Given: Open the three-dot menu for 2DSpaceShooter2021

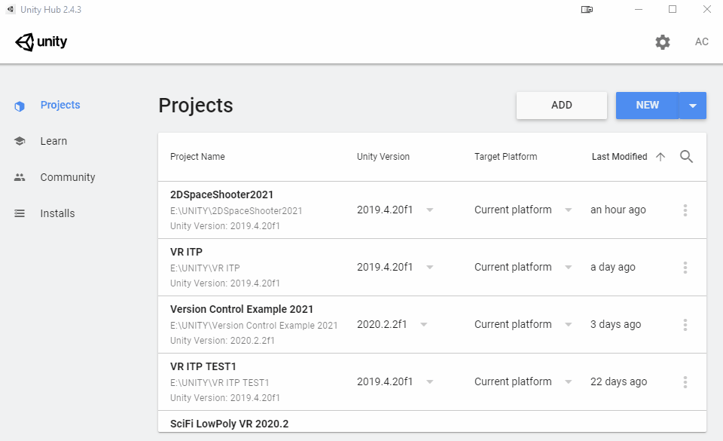Looking at the screenshot, I should [x=685, y=210].
